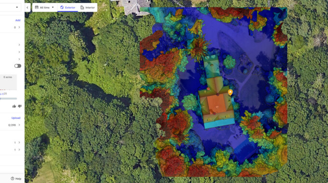Toggle the sidebar switch on
328x183 pixels.
click(x=17, y=66)
